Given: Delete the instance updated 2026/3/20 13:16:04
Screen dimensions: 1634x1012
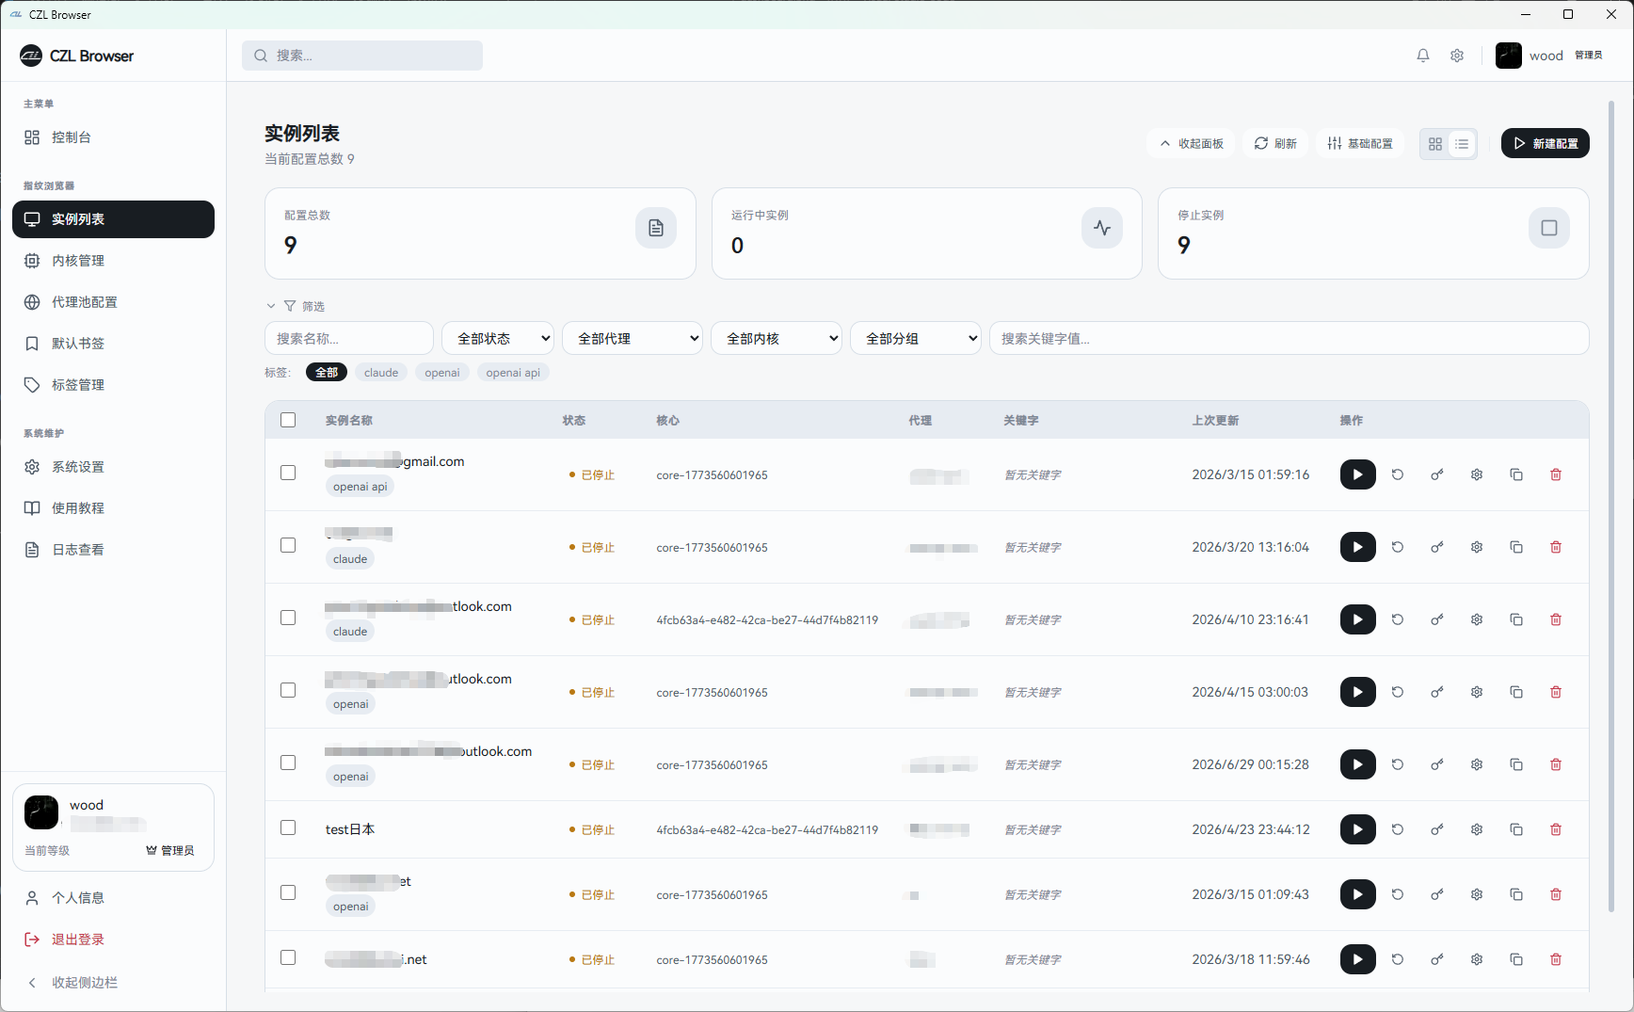Looking at the screenshot, I should tap(1556, 547).
